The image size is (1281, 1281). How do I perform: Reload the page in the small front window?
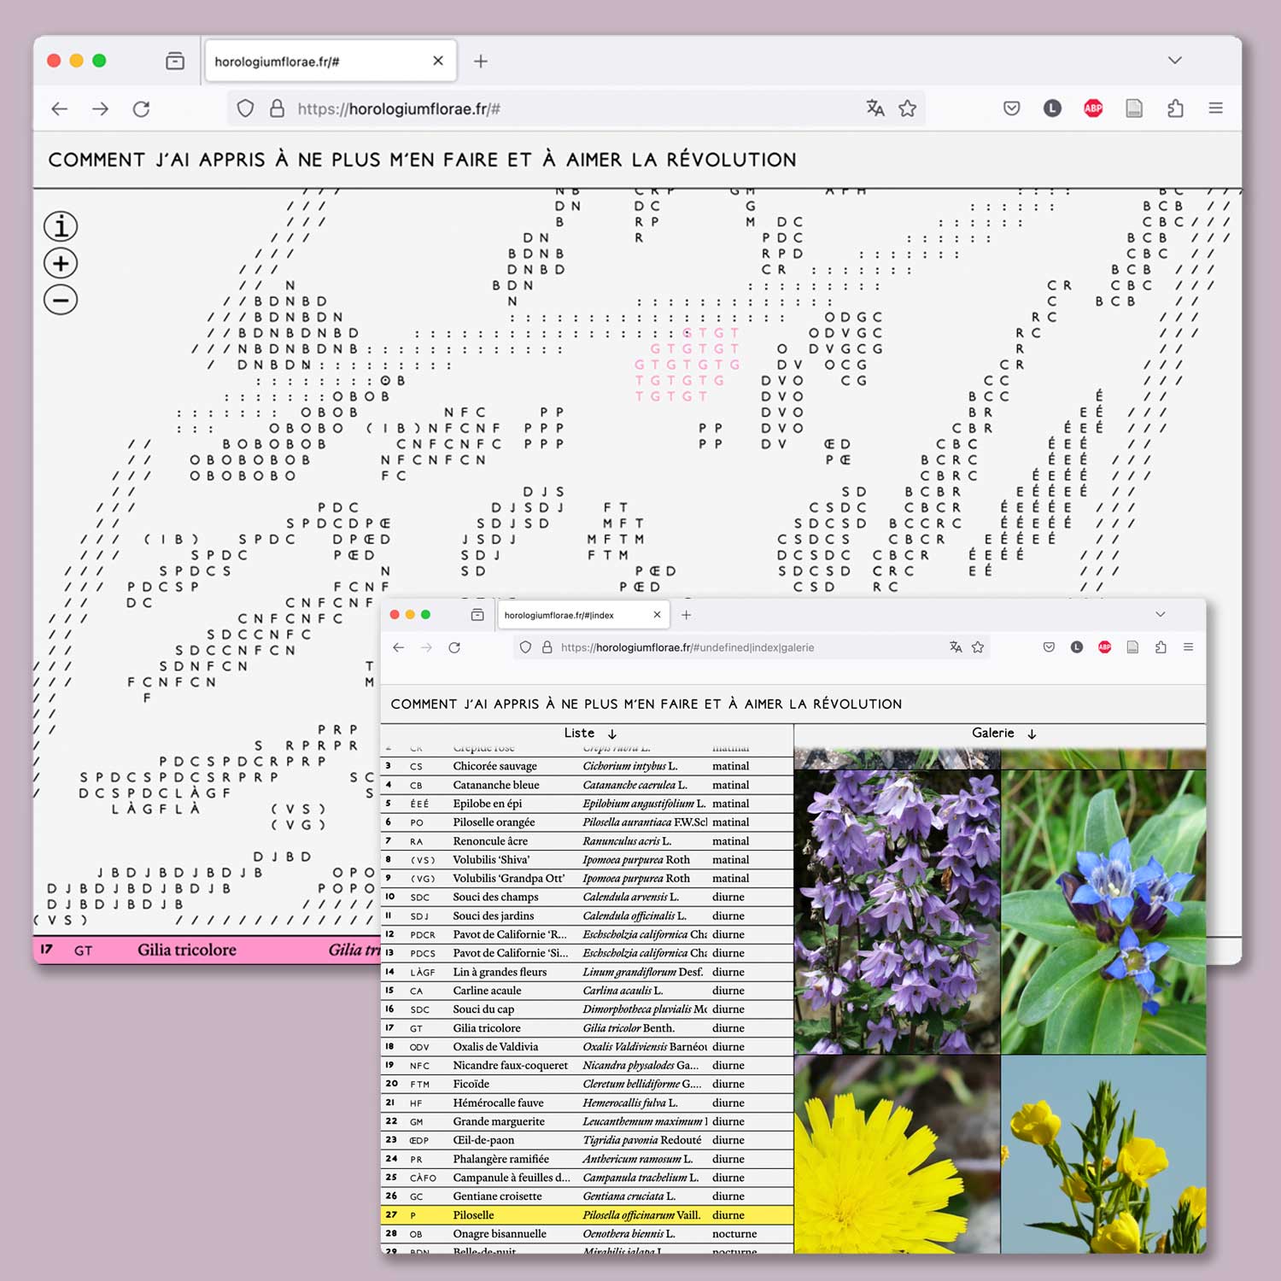(x=454, y=647)
